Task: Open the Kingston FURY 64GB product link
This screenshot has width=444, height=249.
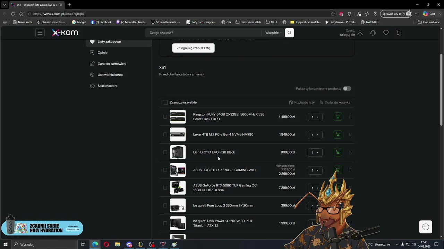Action: click(229, 117)
